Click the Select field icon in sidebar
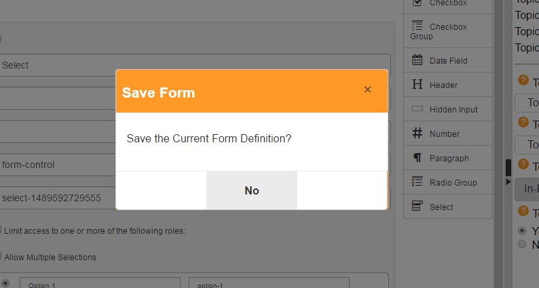Image resolution: width=539 pixels, height=288 pixels. click(x=417, y=206)
